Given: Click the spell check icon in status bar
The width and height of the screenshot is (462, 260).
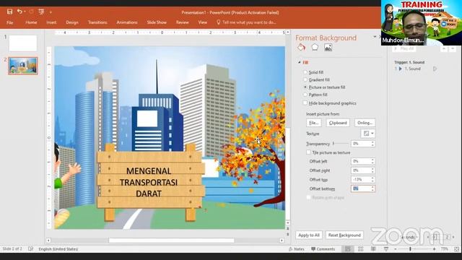Looking at the screenshot, I should (30, 249).
